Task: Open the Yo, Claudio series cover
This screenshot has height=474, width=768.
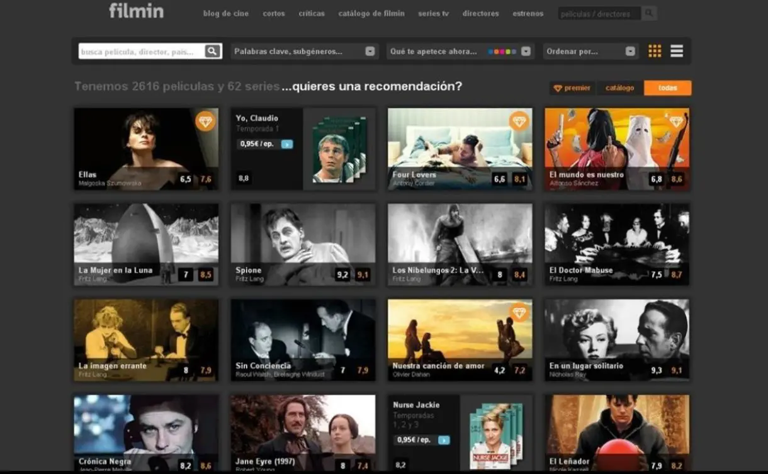Action: [339, 149]
